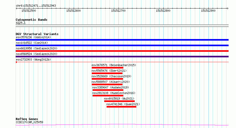Click the 151512800 ruler position label

[x=163, y=11]
